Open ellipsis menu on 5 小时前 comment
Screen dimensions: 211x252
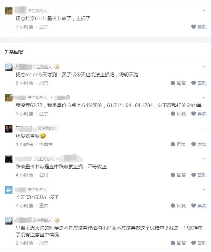pos(203,97)
